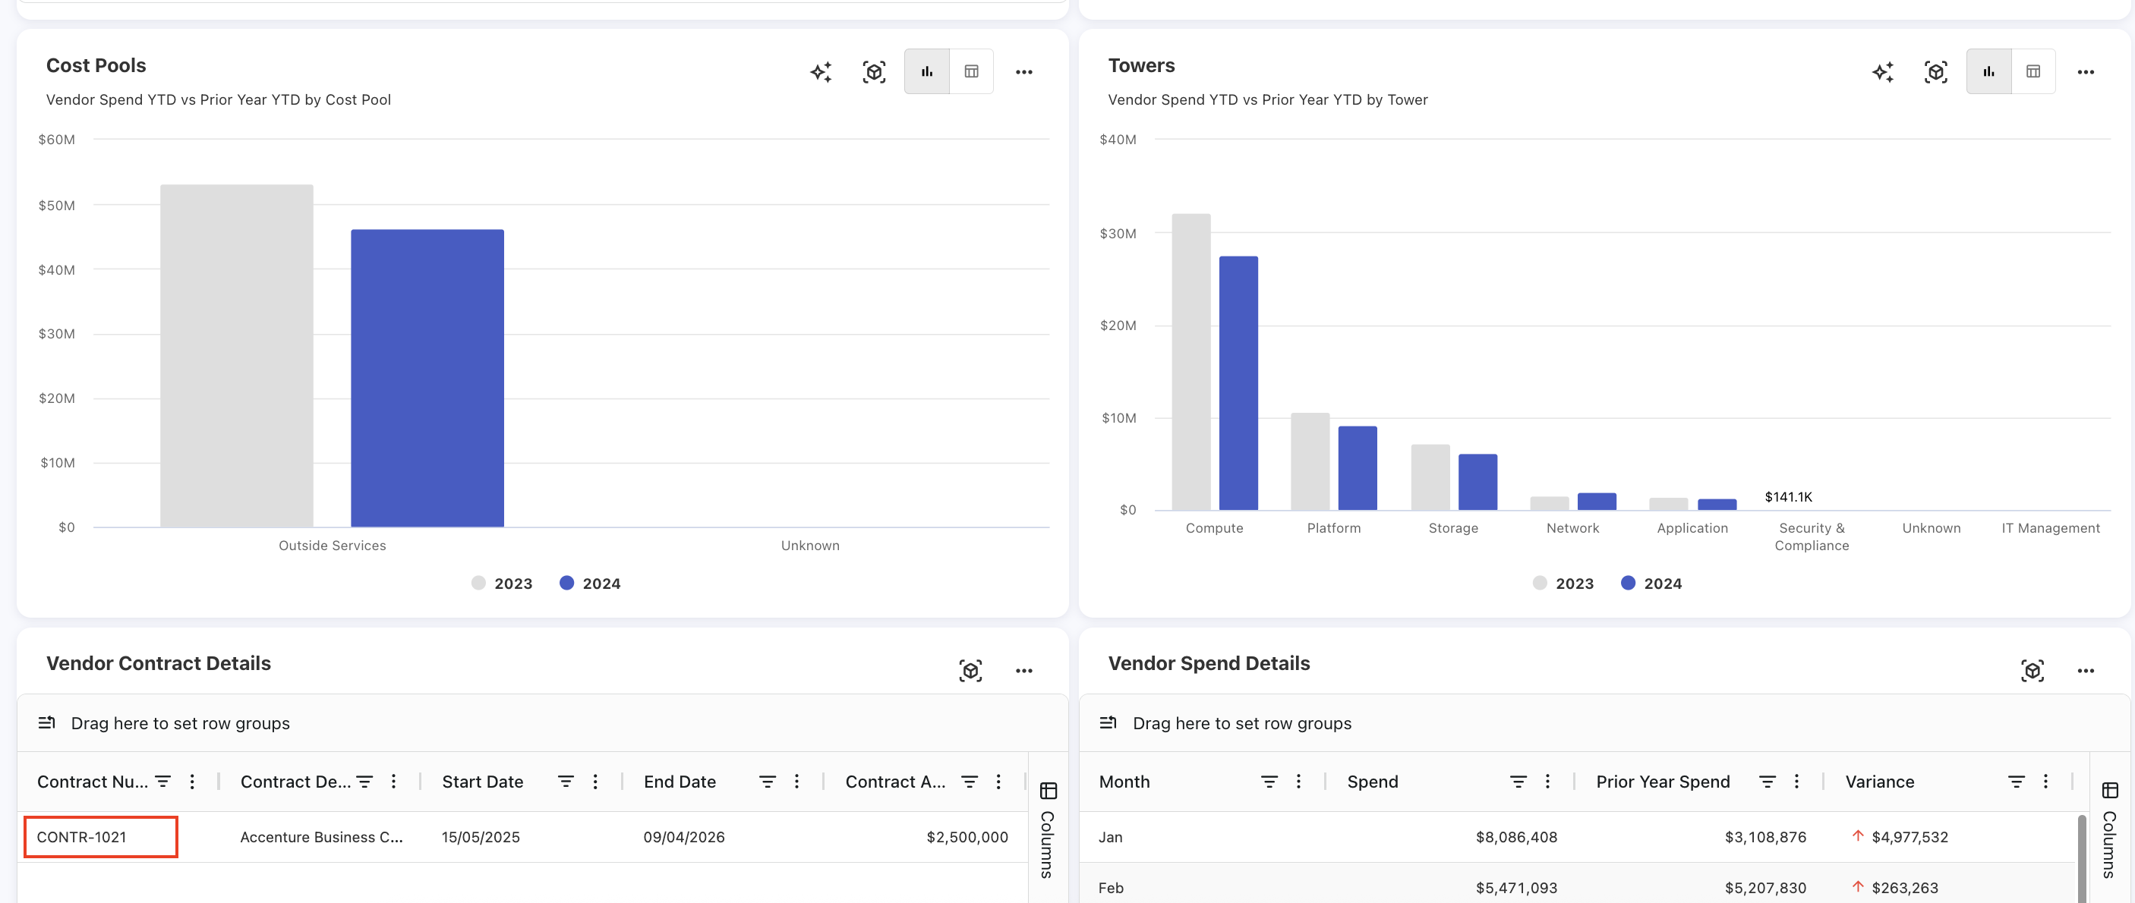Open filter for the Start Date column
Viewport: 2135px width, 903px height.
[565, 782]
